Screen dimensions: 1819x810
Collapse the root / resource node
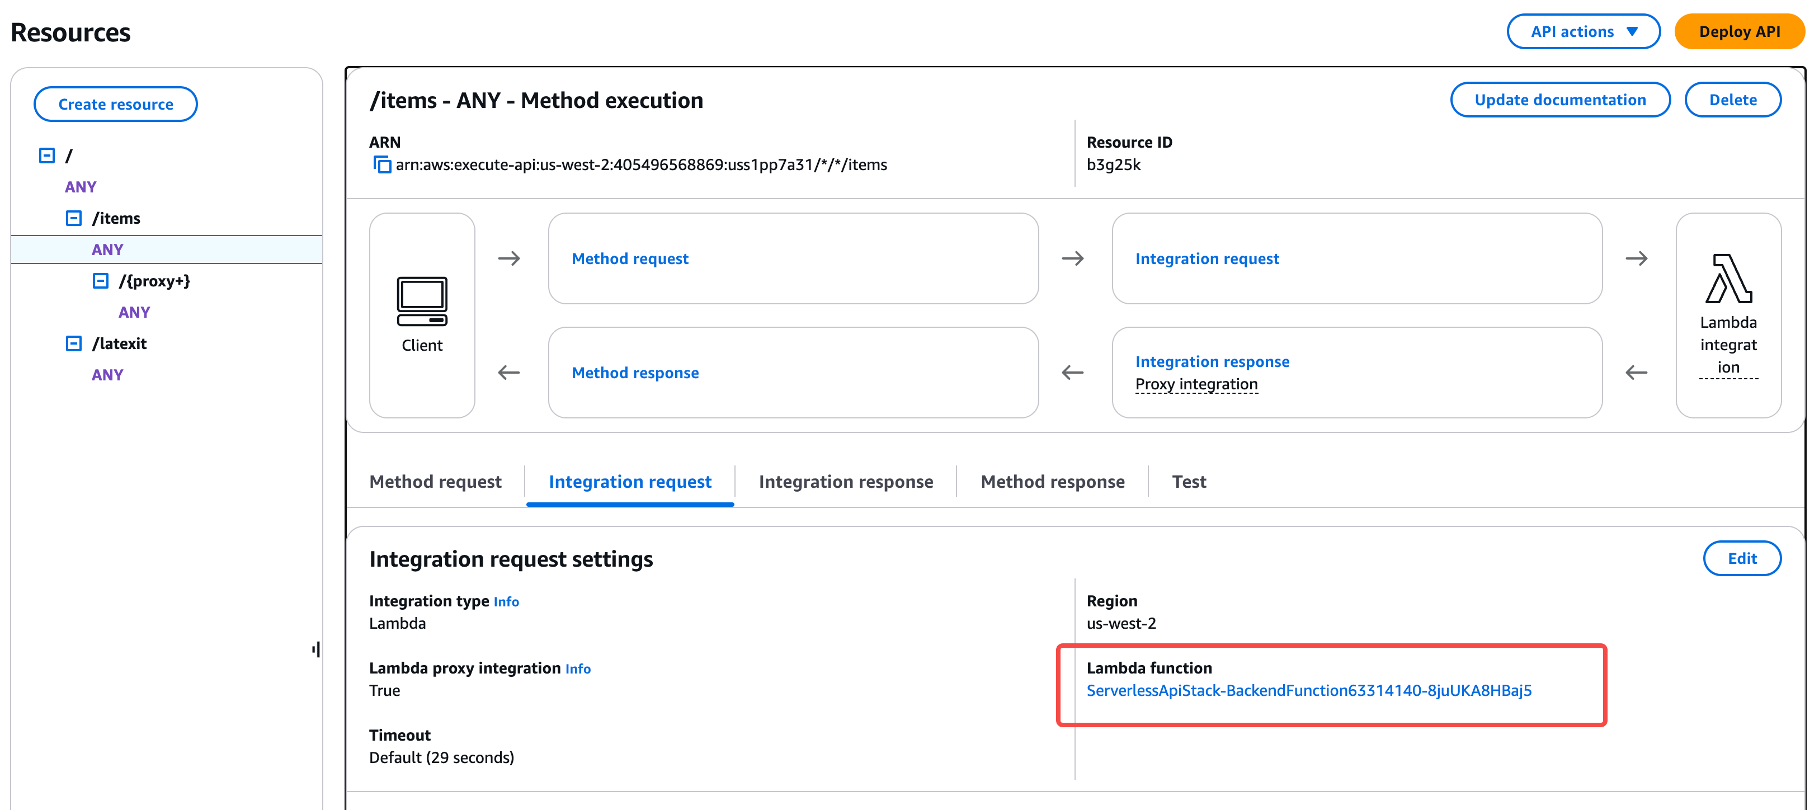[46, 156]
